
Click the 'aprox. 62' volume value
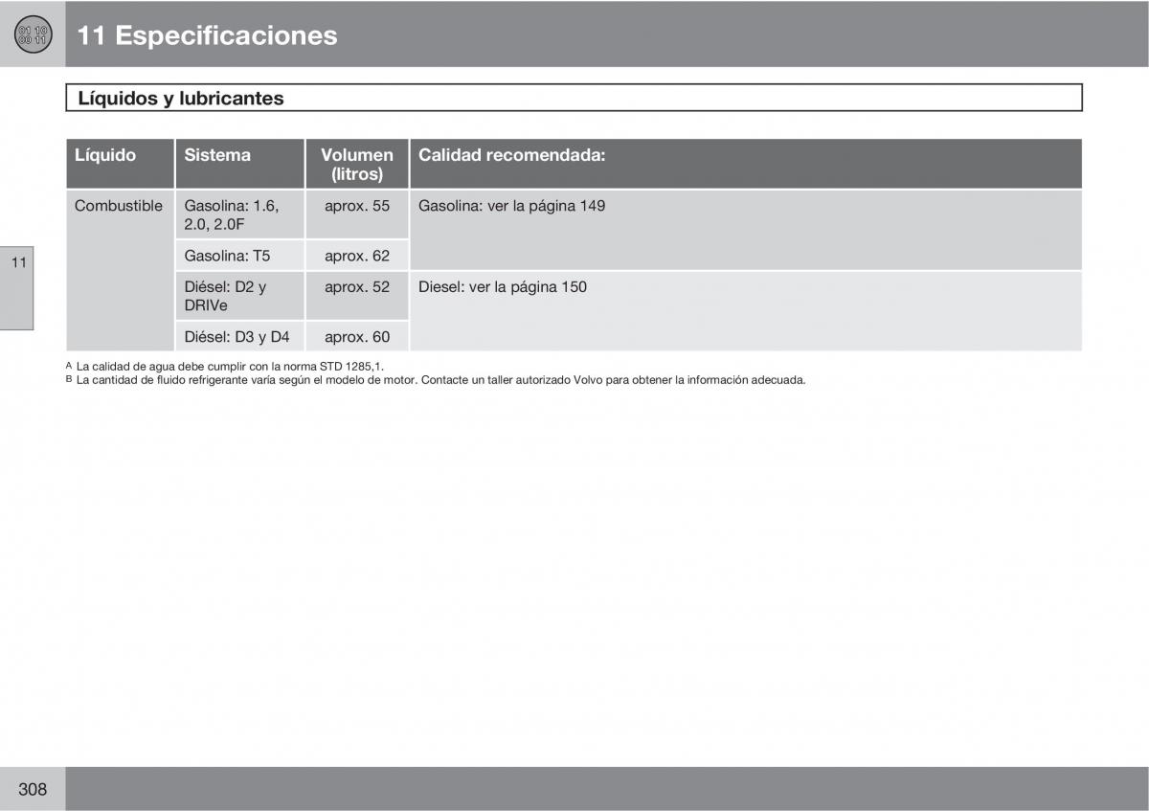tap(356, 256)
